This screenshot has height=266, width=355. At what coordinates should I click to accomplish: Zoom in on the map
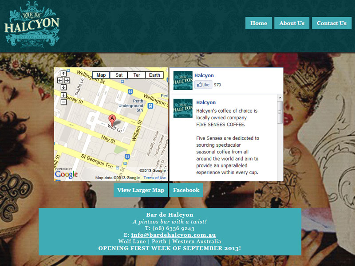(x=63, y=95)
